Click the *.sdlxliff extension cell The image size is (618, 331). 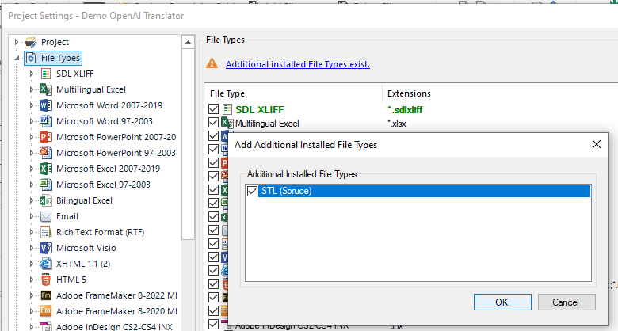[405, 109]
